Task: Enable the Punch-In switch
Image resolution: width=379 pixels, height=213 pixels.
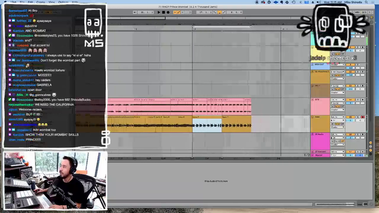Action: (215, 12)
